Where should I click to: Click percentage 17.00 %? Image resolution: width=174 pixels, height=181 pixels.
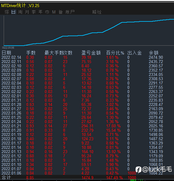coord(113,126)
